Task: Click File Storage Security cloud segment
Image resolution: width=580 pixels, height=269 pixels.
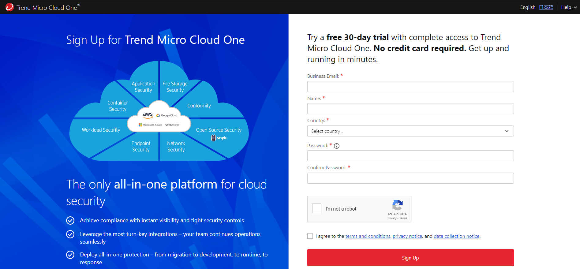Action: tap(175, 87)
